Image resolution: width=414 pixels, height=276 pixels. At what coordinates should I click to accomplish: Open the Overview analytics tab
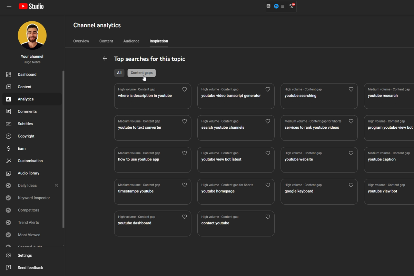(81, 41)
